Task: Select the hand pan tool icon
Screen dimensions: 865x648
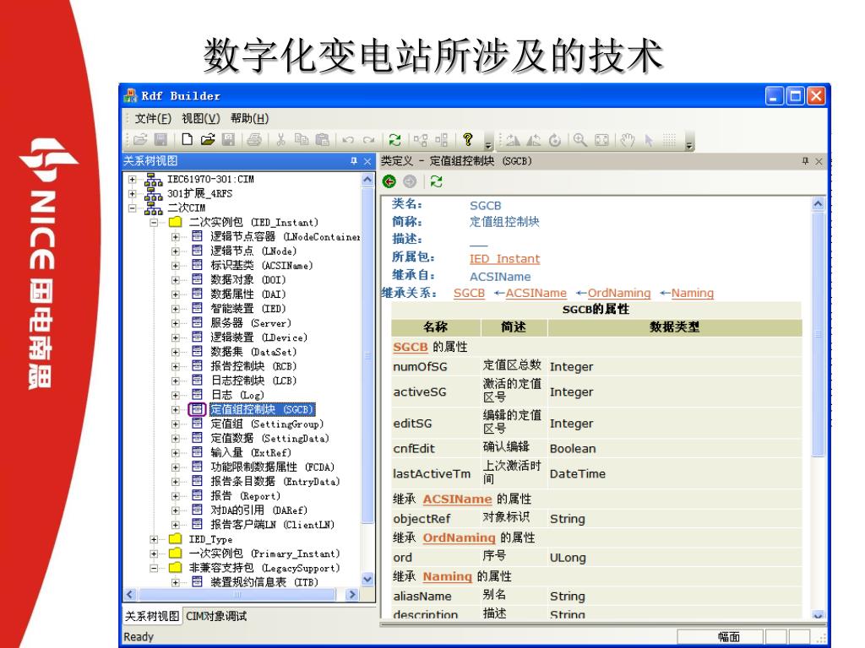Action: [628, 140]
